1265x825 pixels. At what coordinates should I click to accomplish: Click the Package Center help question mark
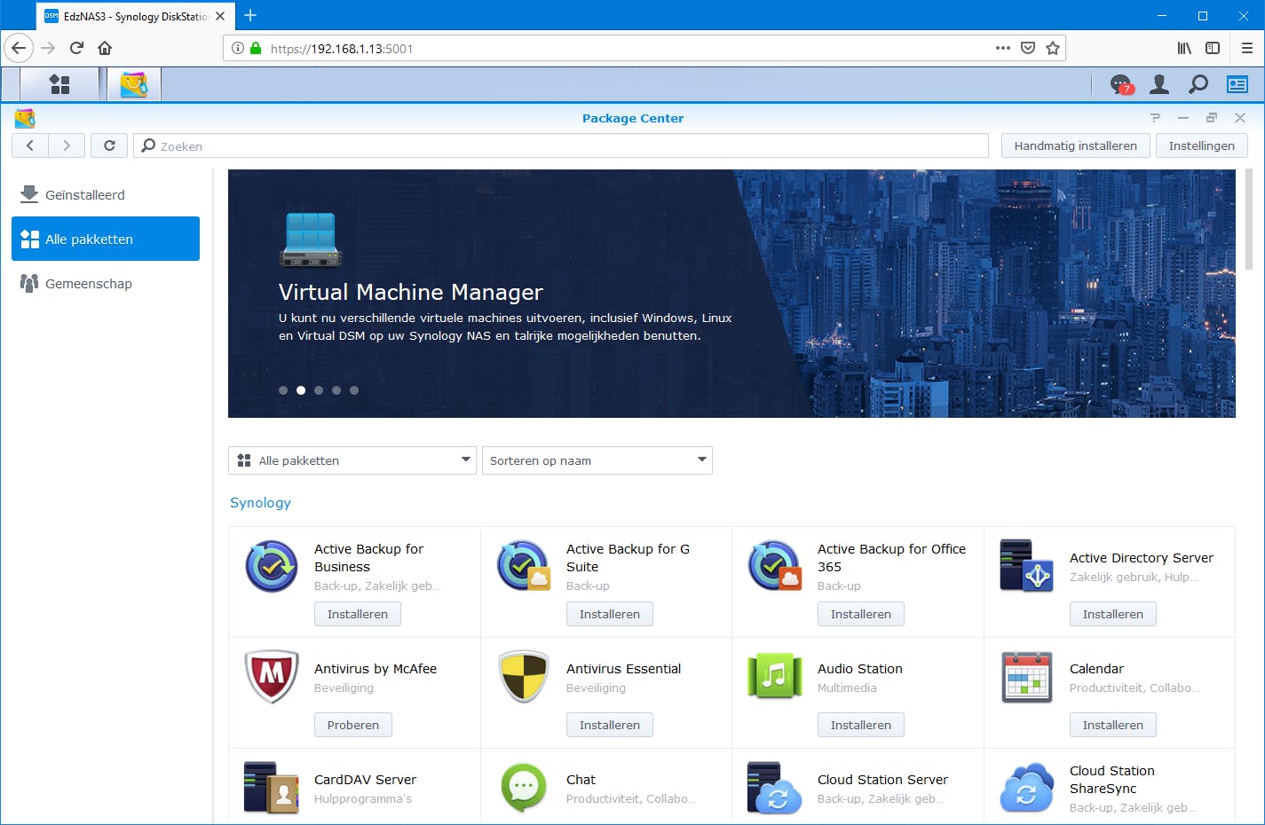[1155, 118]
